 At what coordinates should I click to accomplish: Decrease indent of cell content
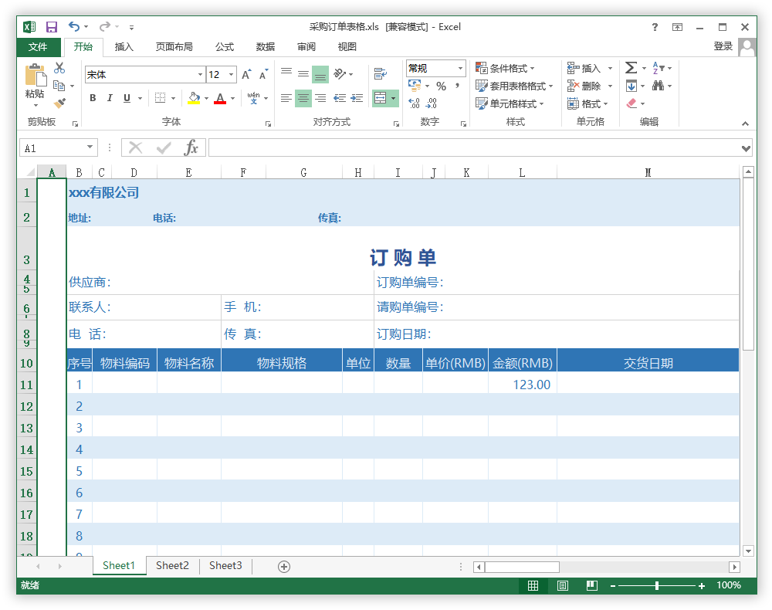[x=340, y=98]
